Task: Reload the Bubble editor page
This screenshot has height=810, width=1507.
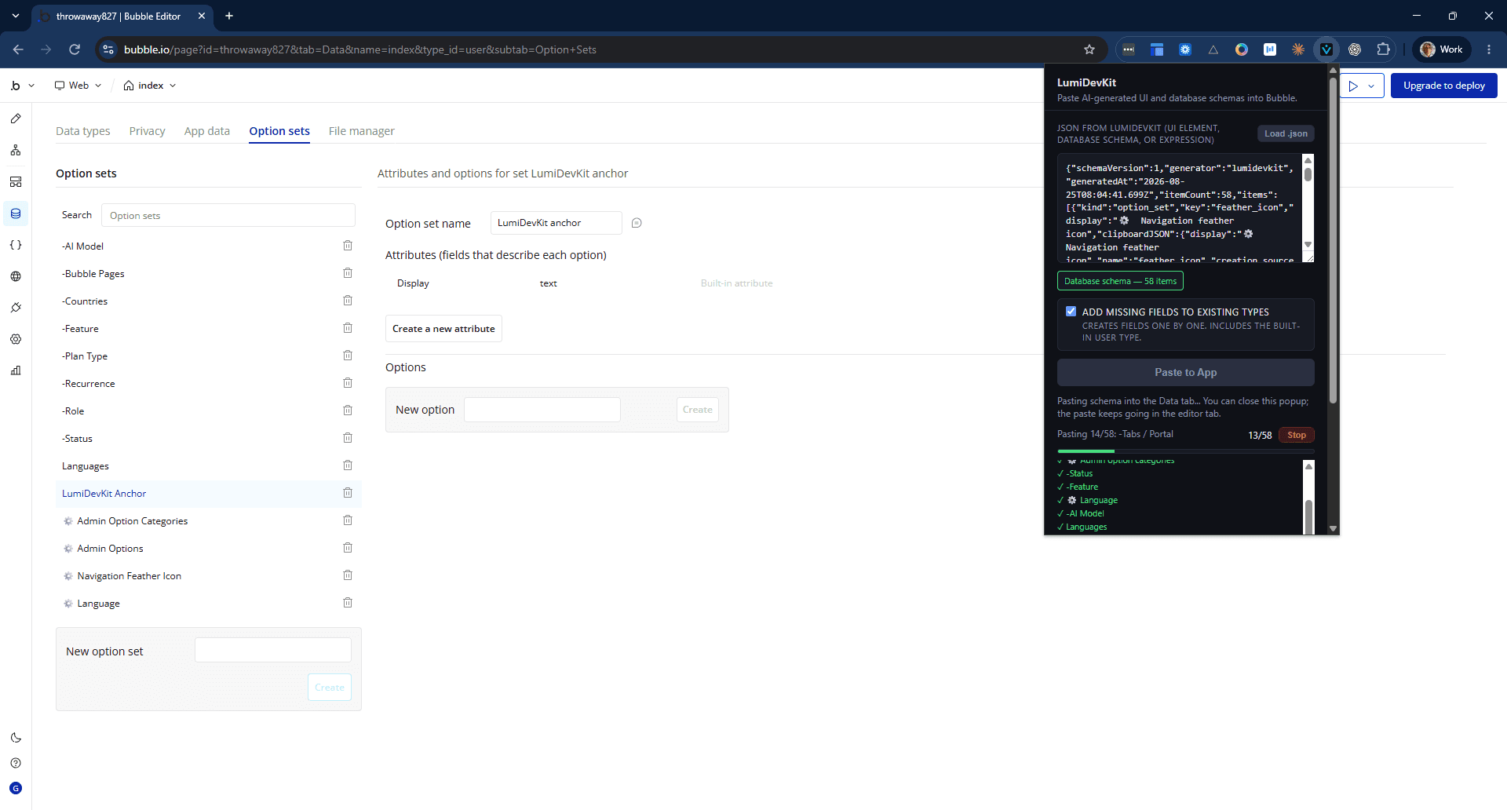Action: (x=75, y=49)
